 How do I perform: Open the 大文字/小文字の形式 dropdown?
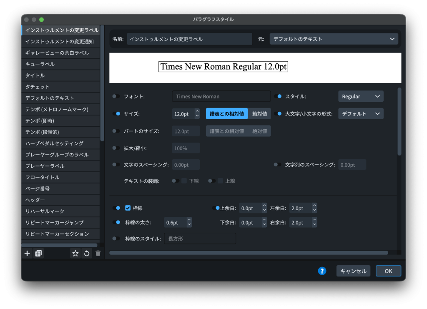(x=360, y=114)
